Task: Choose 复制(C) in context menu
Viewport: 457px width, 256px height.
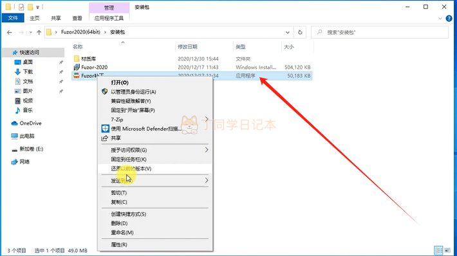Action: click(x=119, y=202)
